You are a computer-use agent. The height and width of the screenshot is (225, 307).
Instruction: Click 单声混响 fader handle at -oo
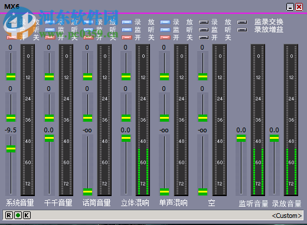tap(164, 191)
